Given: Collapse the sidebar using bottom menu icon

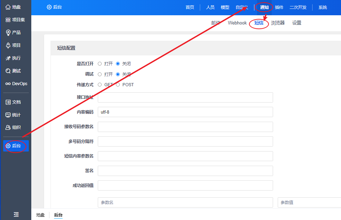Looking at the screenshot, I should tap(16, 214).
